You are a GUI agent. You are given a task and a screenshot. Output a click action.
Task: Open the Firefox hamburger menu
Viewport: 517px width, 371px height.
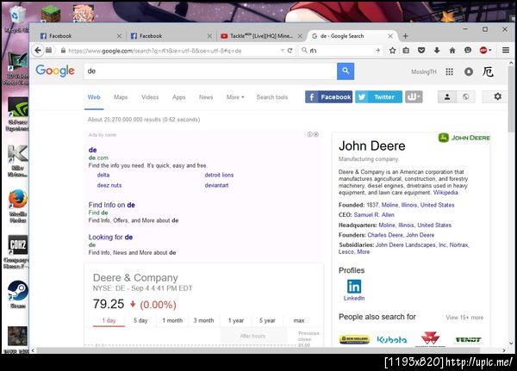point(506,50)
